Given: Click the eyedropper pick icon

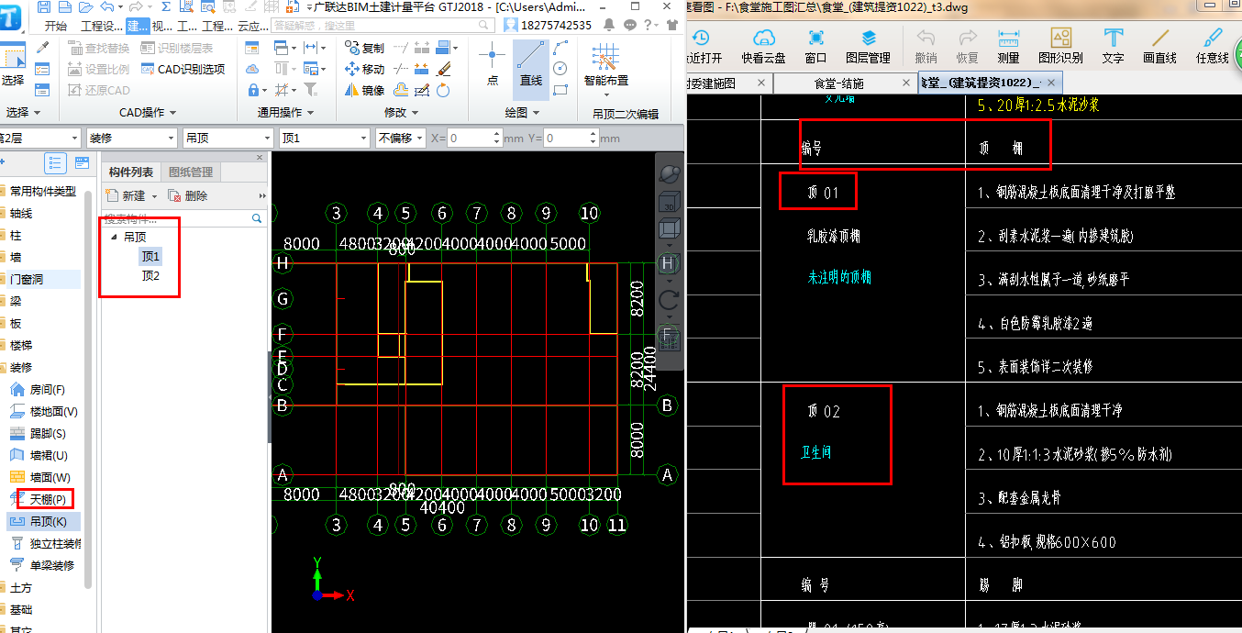Looking at the screenshot, I should [42, 47].
